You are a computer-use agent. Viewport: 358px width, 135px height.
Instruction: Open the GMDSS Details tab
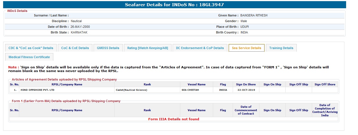pos(108,48)
